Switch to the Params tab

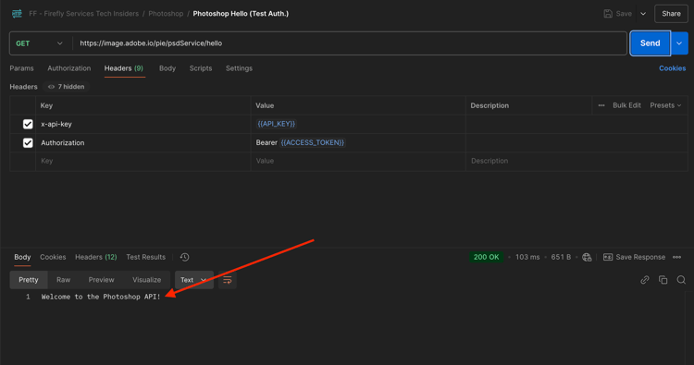tap(21, 68)
